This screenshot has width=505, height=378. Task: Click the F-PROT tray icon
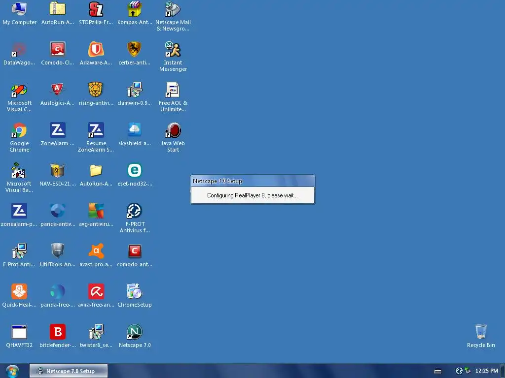click(x=459, y=371)
